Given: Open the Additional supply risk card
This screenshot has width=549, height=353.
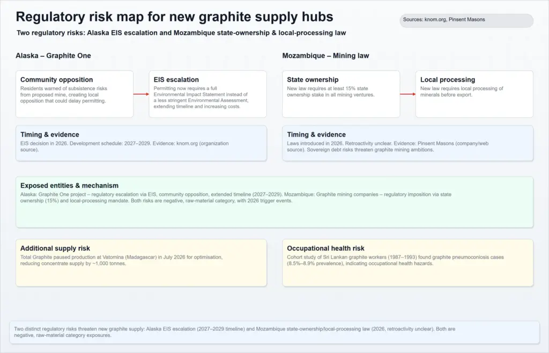Looking at the screenshot, I should coord(141,263).
